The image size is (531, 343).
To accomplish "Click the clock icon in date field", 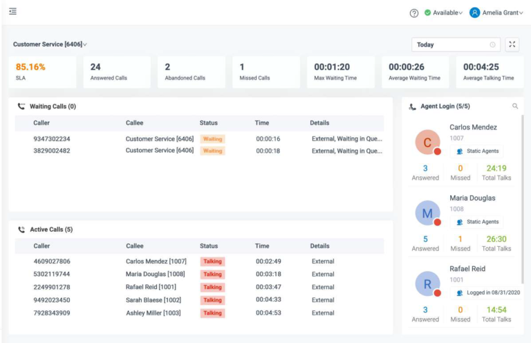I will point(493,45).
